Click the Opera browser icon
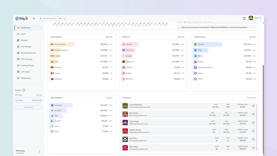 [196, 73]
